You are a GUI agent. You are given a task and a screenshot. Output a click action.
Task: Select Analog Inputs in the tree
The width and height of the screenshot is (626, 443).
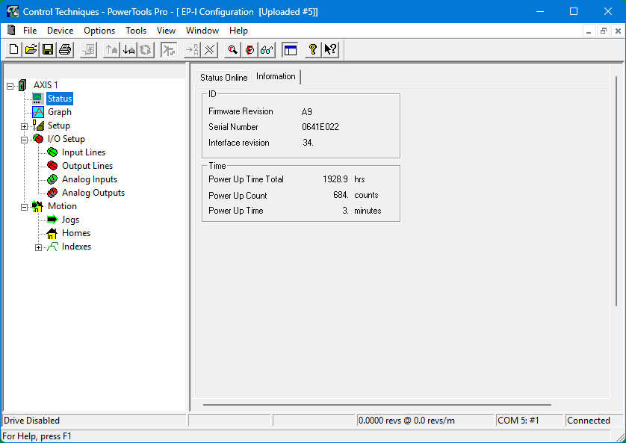(90, 179)
